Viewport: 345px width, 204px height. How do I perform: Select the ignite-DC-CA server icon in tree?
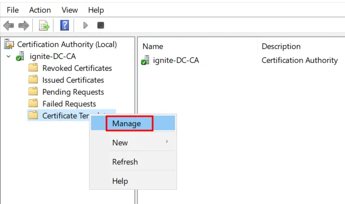point(20,56)
